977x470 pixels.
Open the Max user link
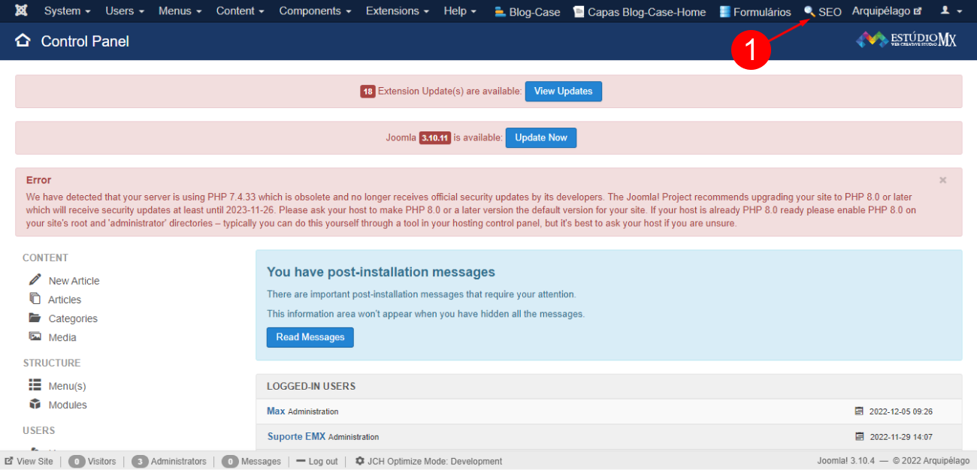pyautogui.click(x=276, y=411)
